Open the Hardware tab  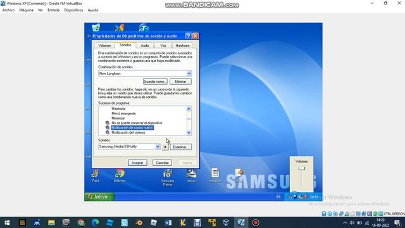182,46
